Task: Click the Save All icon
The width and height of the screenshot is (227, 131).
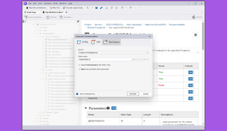Action: coord(101,8)
